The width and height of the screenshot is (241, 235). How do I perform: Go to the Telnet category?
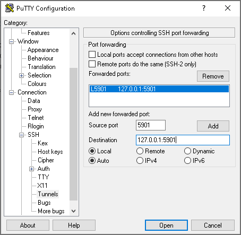[x=36, y=118]
